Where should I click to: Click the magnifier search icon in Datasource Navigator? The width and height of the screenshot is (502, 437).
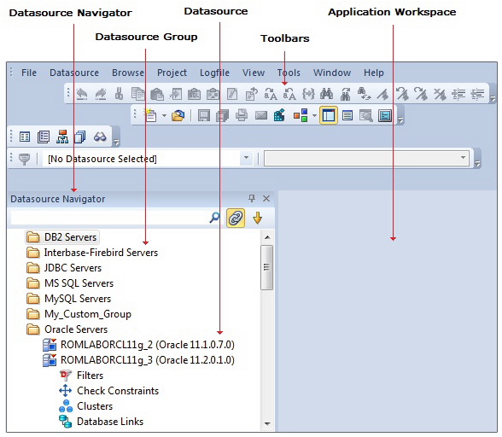pyautogui.click(x=214, y=218)
